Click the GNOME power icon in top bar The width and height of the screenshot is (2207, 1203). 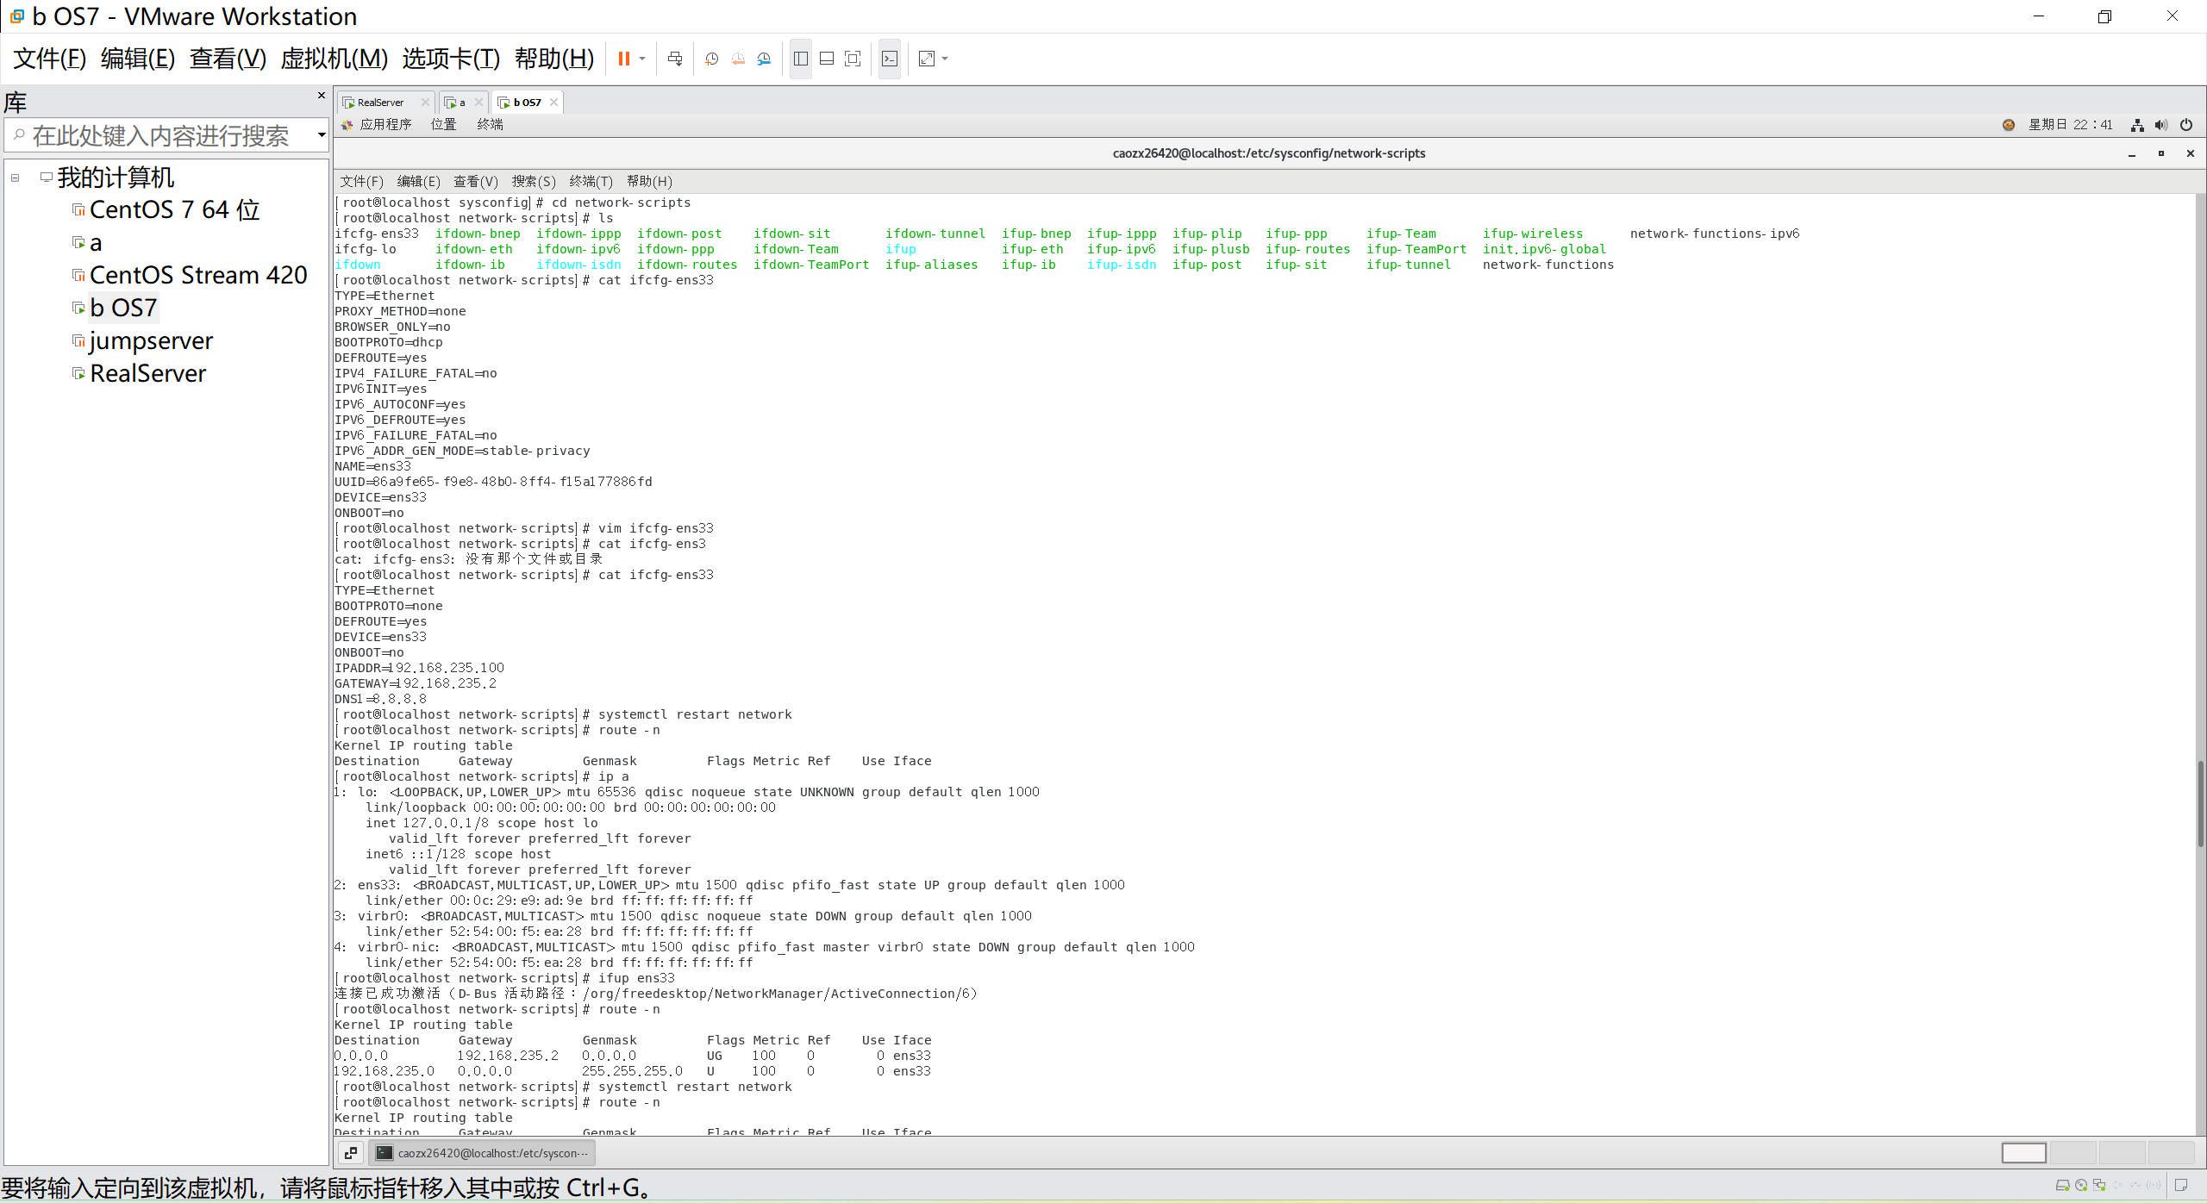click(2185, 125)
